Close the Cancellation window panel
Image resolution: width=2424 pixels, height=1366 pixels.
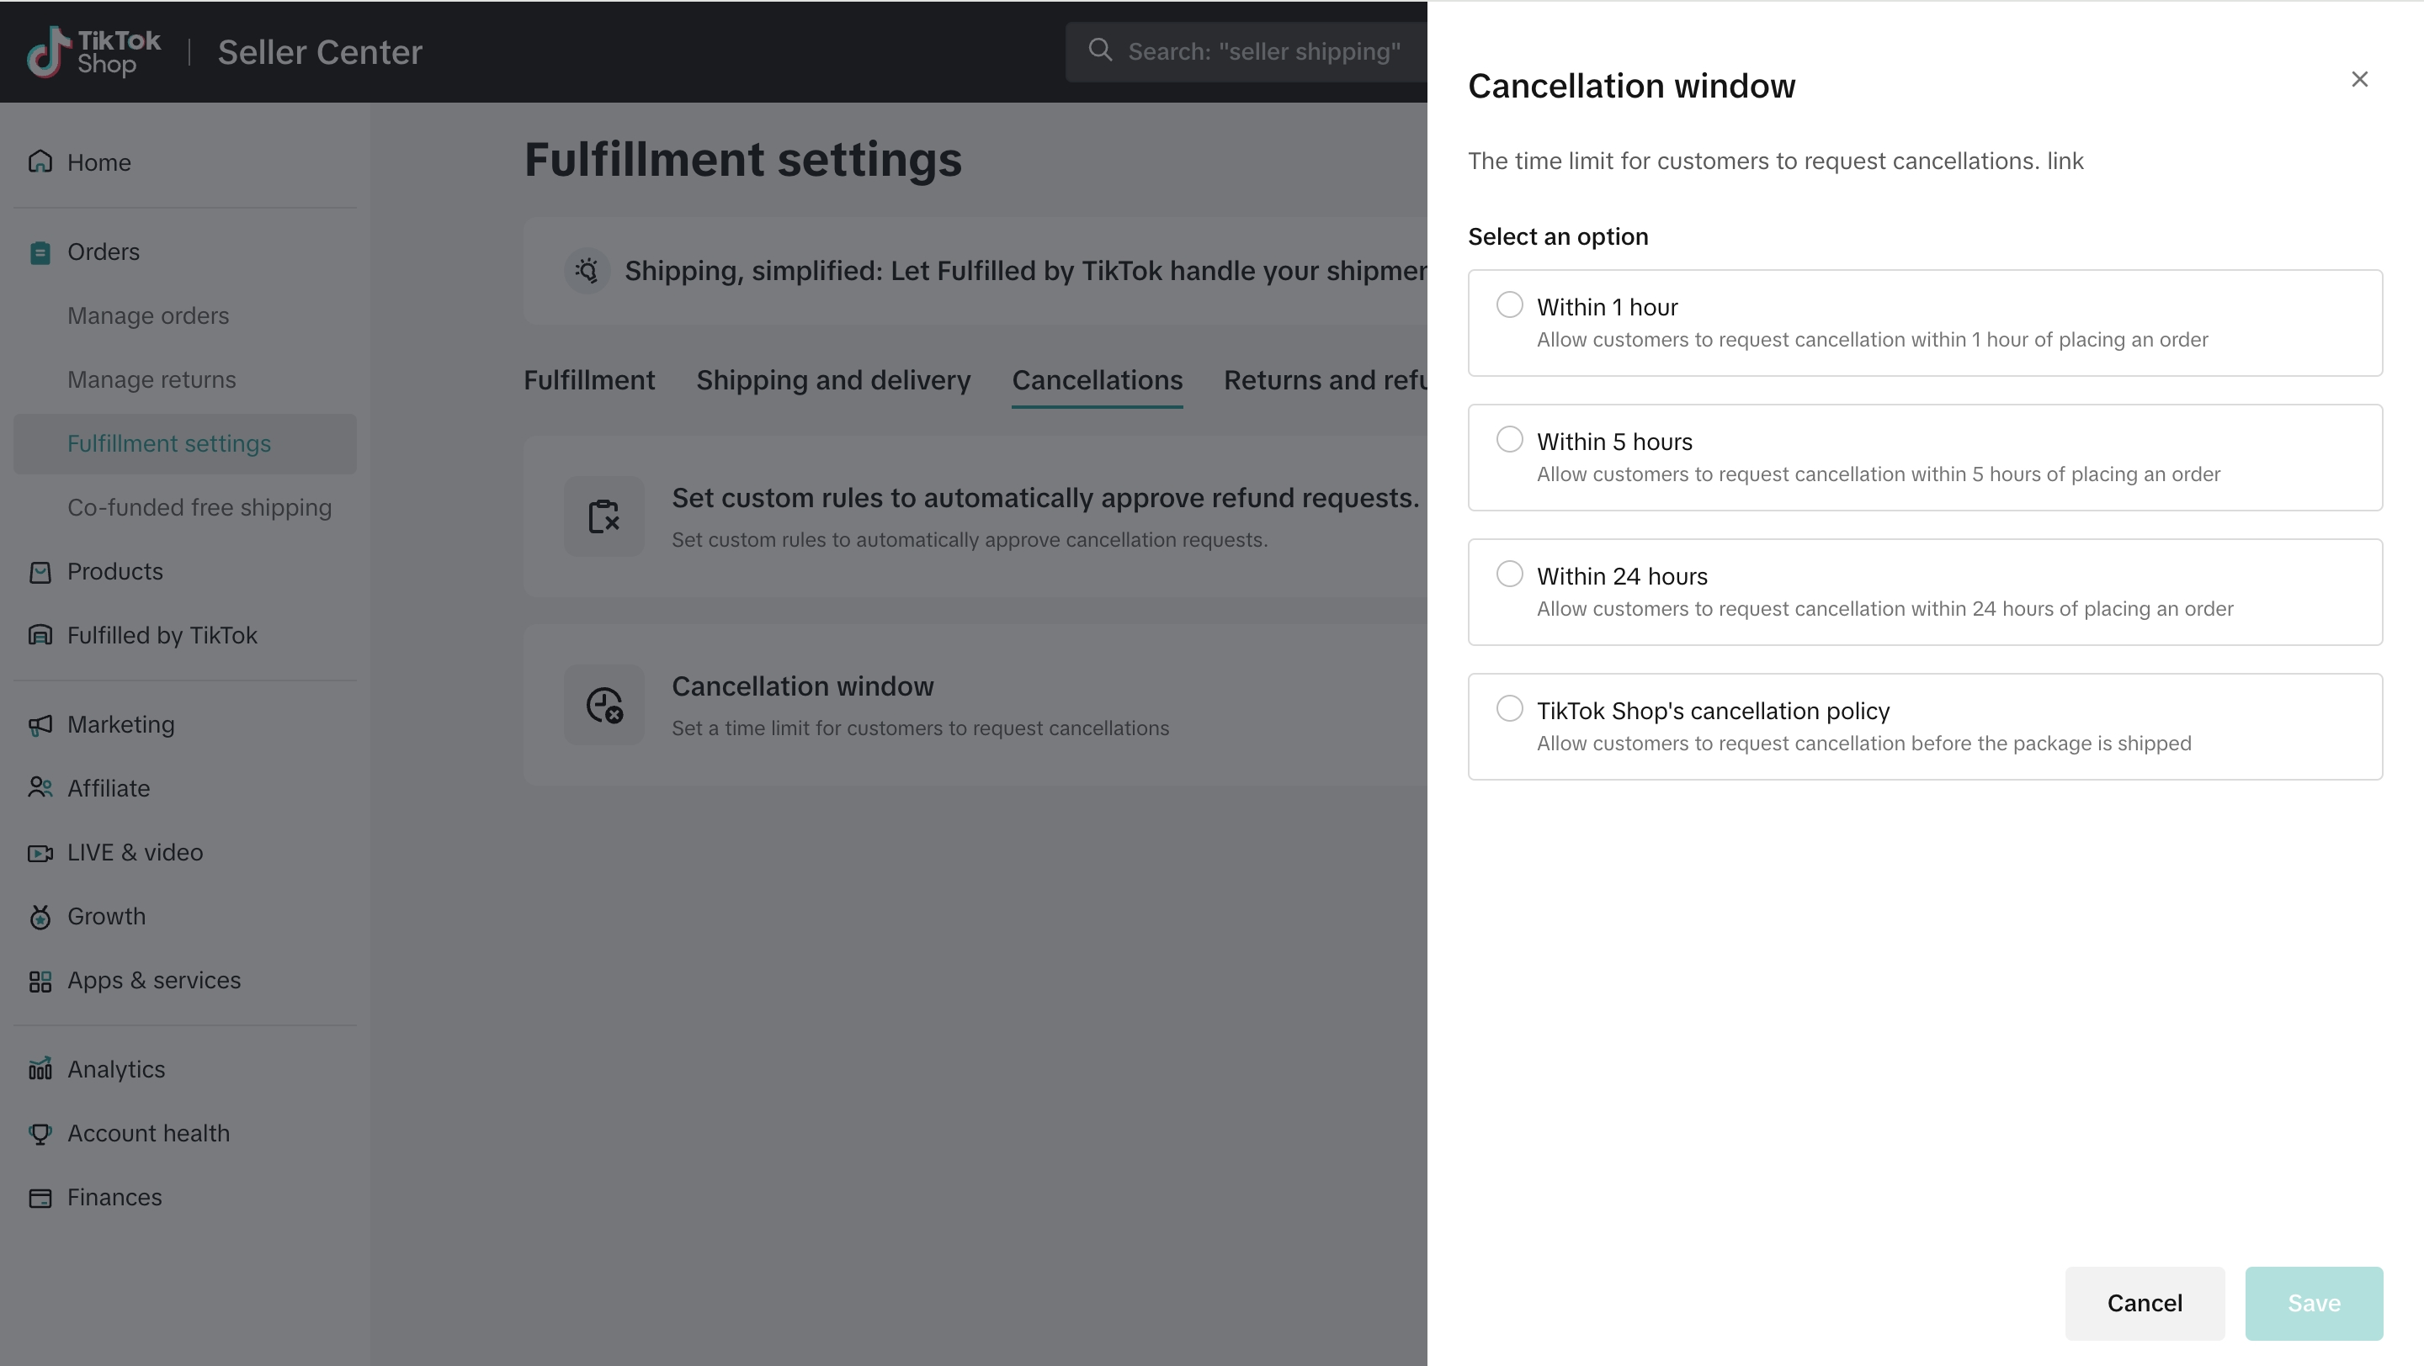2359,79
